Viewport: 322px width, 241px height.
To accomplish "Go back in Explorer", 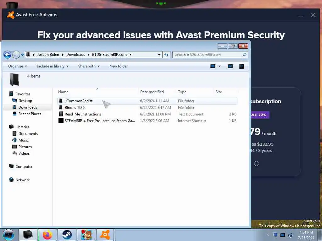I will tap(8, 55).
